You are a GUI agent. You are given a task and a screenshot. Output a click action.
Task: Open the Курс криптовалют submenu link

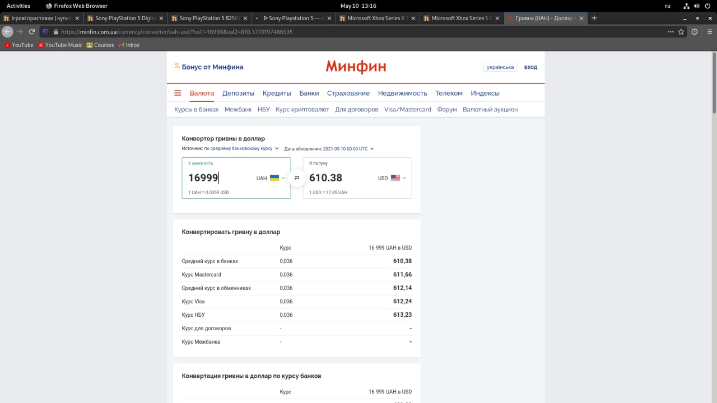(x=302, y=110)
